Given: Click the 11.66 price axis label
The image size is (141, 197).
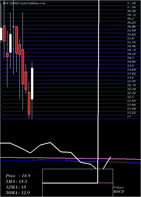Looking at the screenshot, I should pyautogui.click(x=131, y=105).
